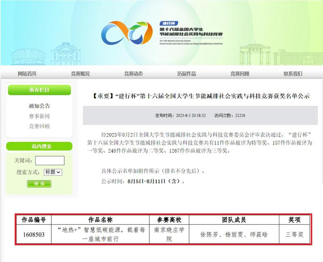This screenshot has width=323, height=262.
Task: Navigate to 联系我们 page
Action: [x=293, y=74]
